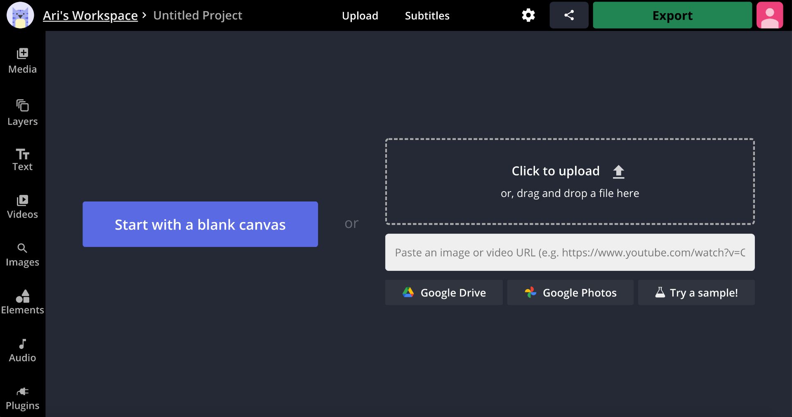Image resolution: width=792 pixels, height=417 pixels.
Task: Click the workspace cat logo
Action: 20,15
